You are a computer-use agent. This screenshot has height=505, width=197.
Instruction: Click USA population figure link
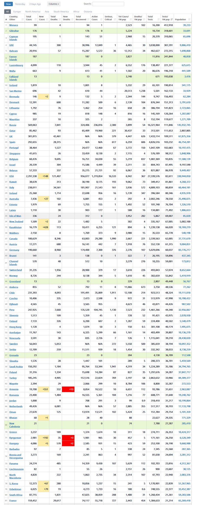pos(183,176)
